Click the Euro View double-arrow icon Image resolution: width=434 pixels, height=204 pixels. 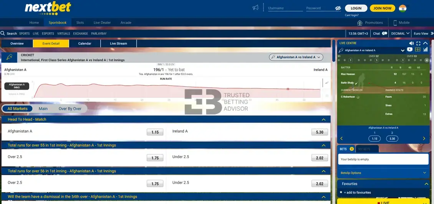tap(432, 33)
